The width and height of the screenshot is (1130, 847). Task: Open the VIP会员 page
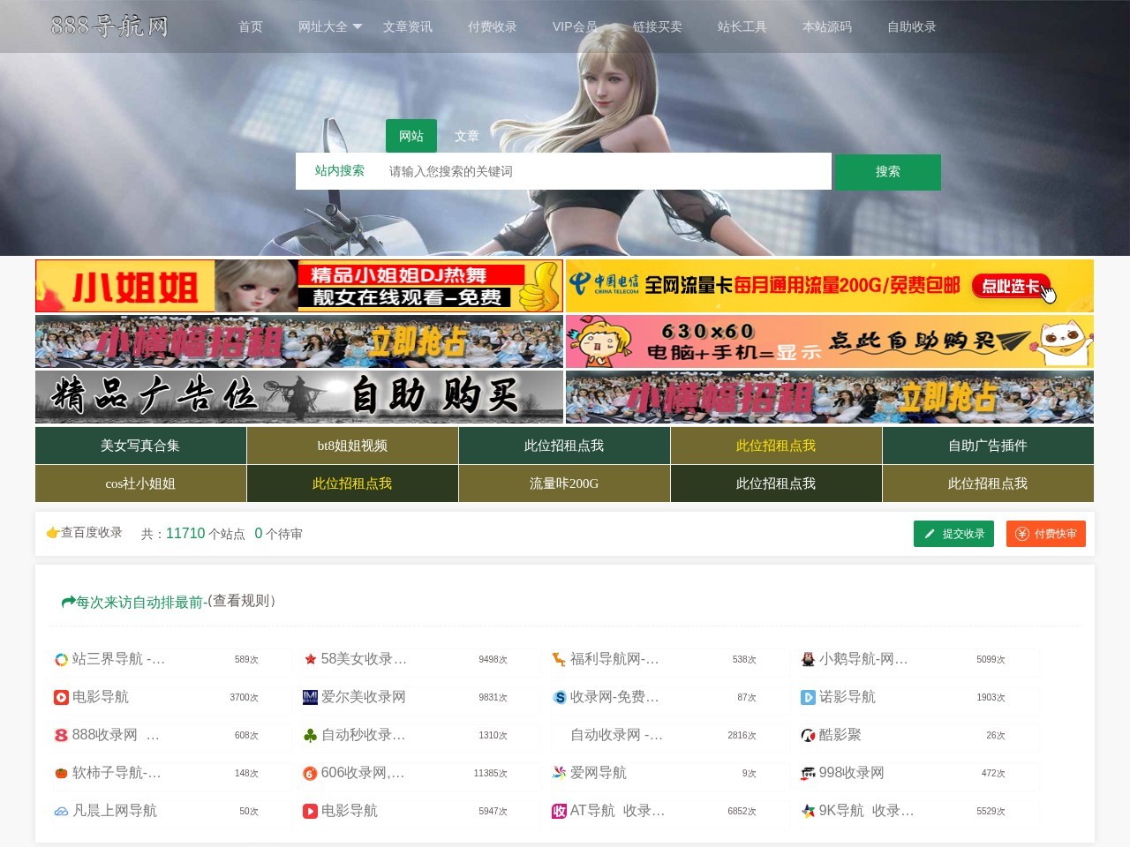click(x=573, y=26)
